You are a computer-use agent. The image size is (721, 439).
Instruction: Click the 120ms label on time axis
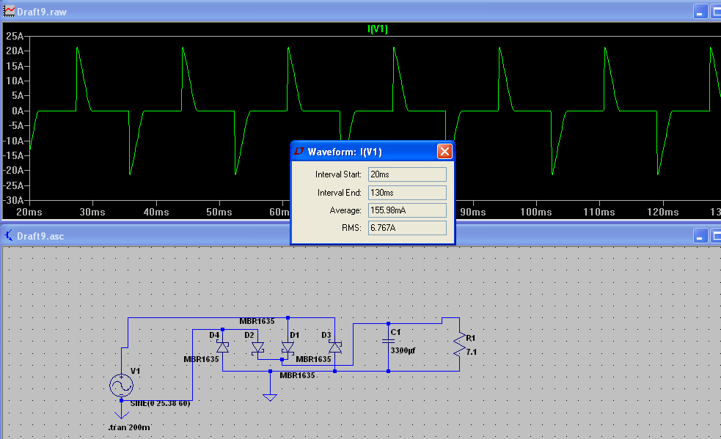pyautogui.click(x=663, y=213)
